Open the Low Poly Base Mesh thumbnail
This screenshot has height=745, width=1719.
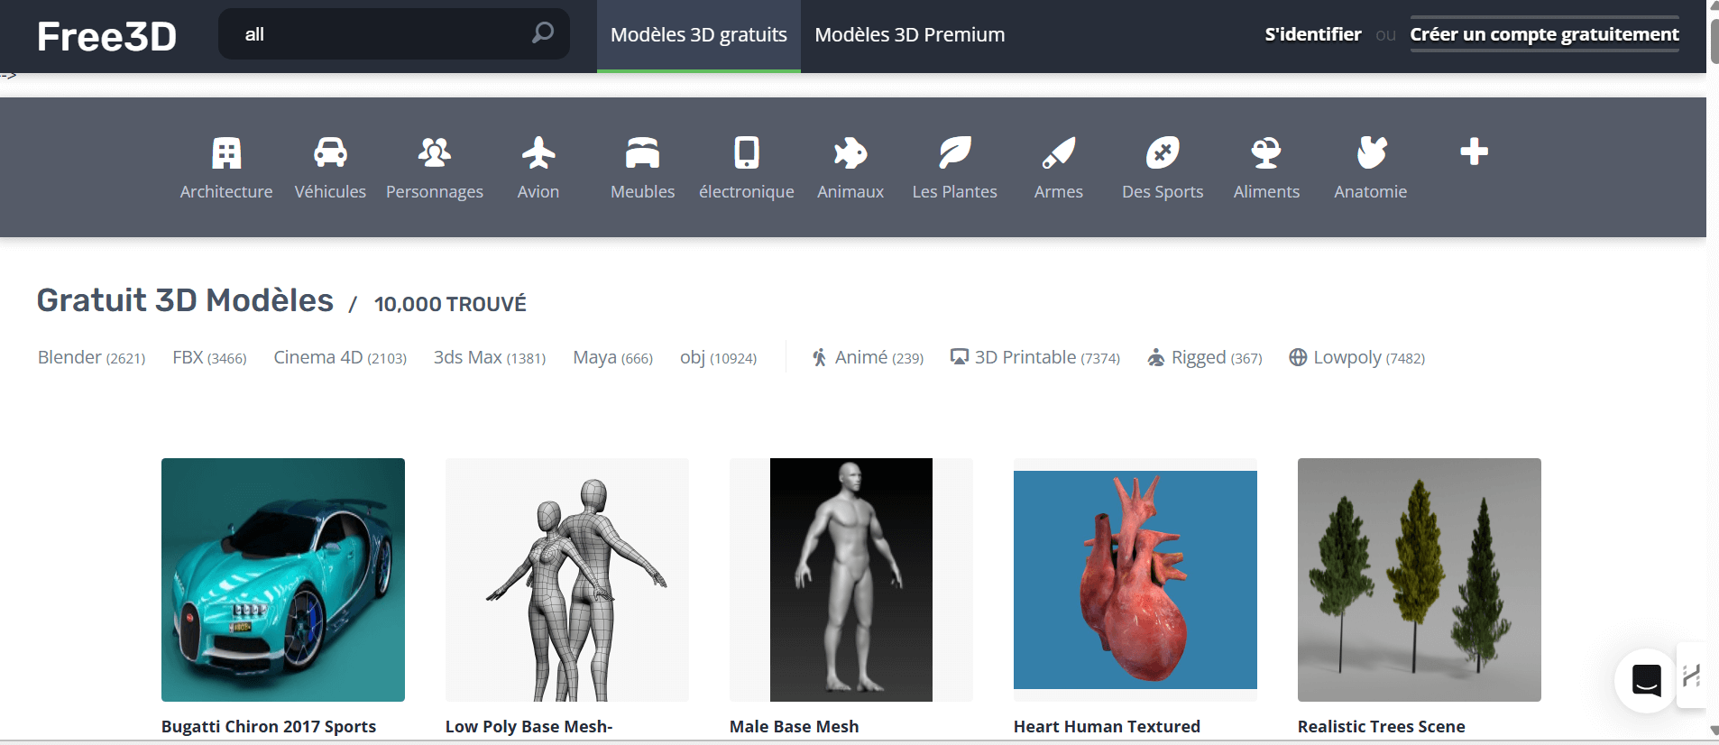coord(567,580)
